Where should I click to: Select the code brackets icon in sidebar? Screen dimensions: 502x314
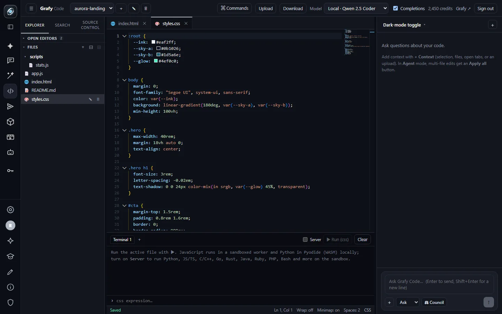(x=10, y=91)
